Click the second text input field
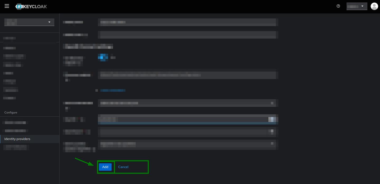 coord(188,35)
